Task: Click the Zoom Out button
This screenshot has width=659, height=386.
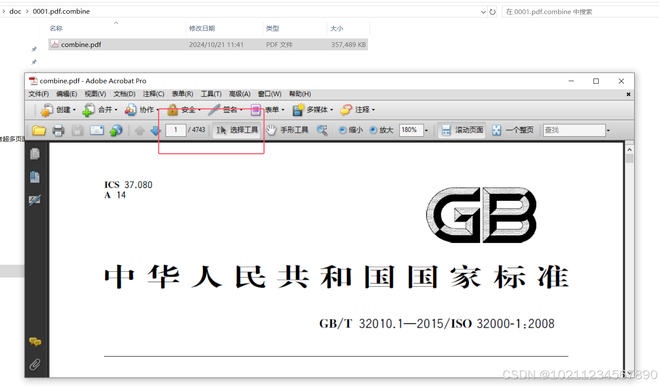Action: click(x=351, y=130)
